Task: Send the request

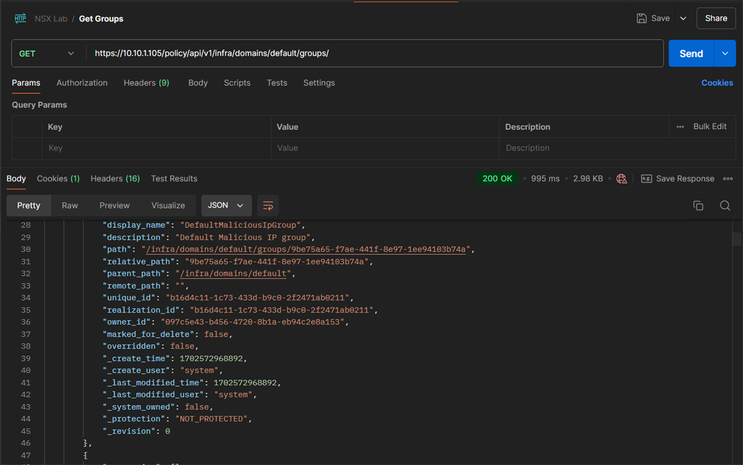Action: coord(692,54)
